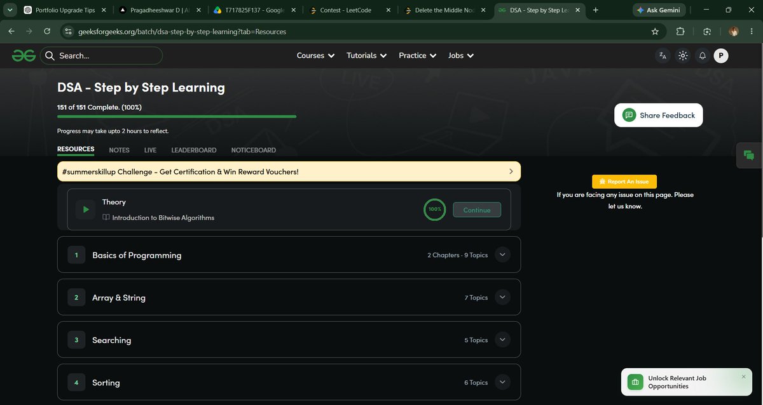Go back with browser back arrow
The image size is (763, 405).
pyautogui.click(x=11, y=31)
